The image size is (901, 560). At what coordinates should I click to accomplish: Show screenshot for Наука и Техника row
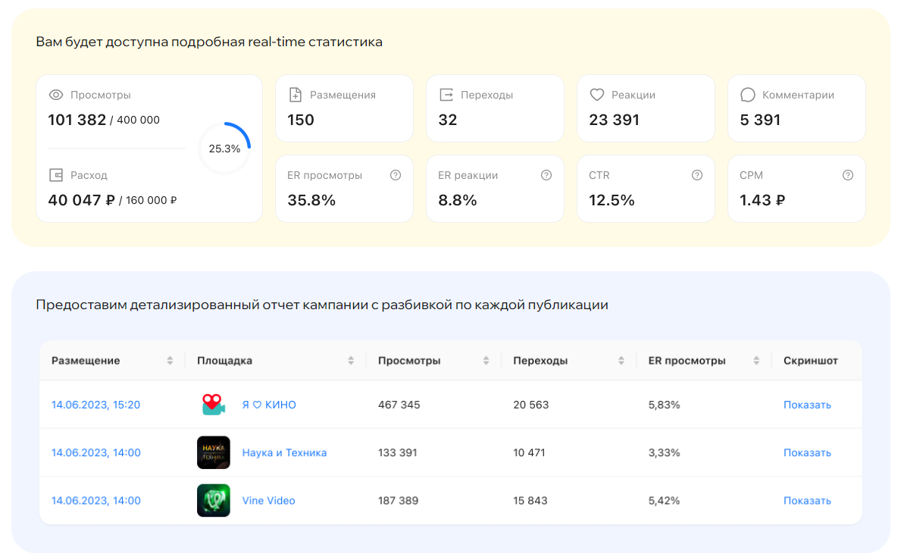pos(807,452)
